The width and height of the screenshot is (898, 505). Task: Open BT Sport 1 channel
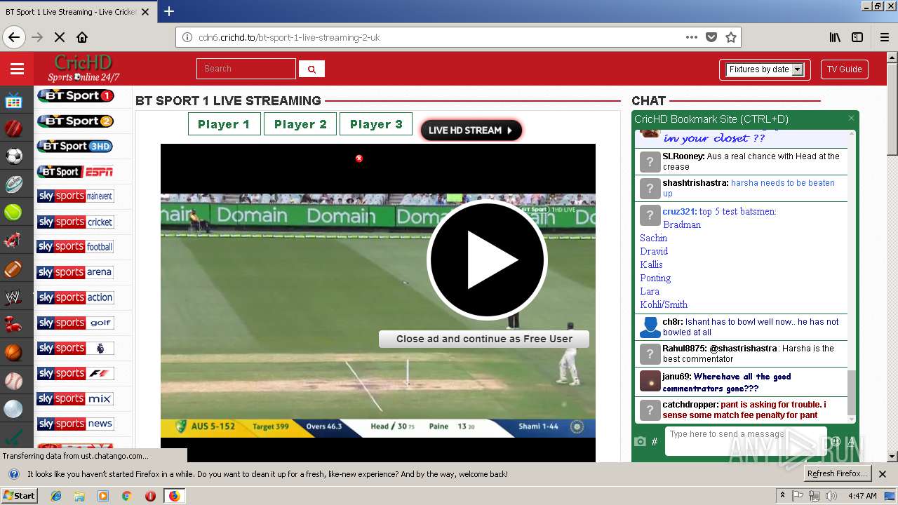tap(75, 95)
